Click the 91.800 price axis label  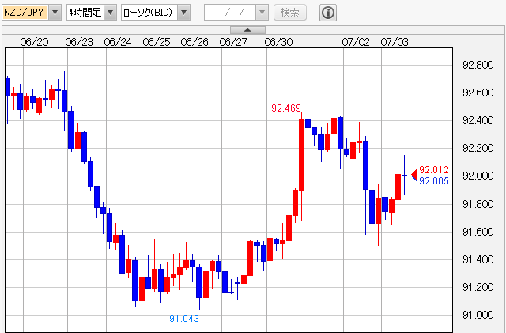coord(478,204)
